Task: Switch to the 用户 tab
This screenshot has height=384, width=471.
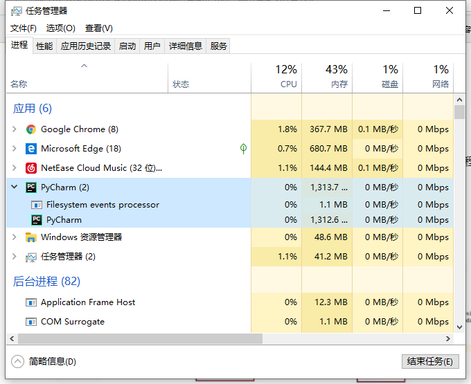Action: (152, 46)
